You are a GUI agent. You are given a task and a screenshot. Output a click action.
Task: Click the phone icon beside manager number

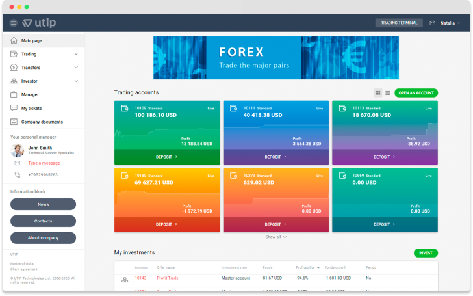18,174
